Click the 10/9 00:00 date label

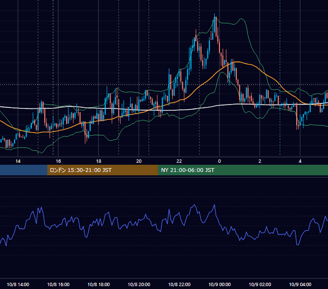point(219,284)
